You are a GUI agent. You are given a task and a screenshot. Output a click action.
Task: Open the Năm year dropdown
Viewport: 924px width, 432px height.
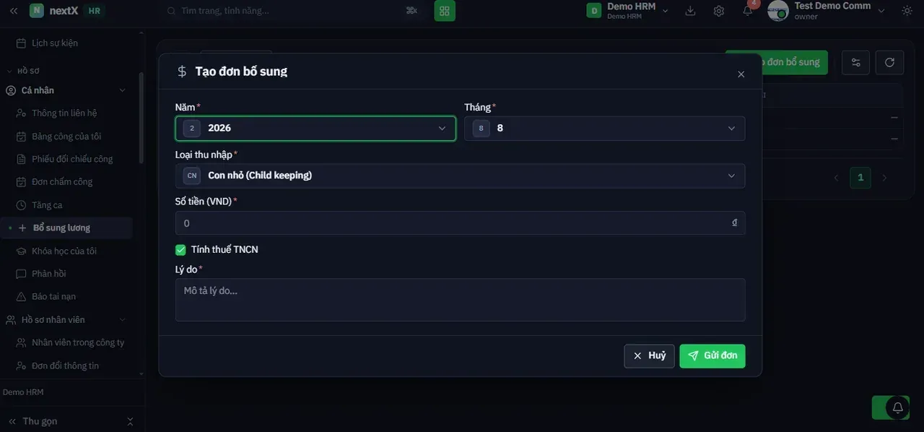315,129
